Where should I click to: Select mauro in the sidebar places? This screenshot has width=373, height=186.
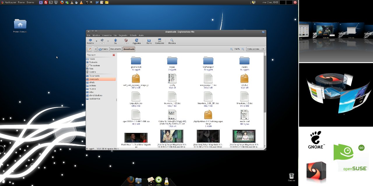[101, 59]
